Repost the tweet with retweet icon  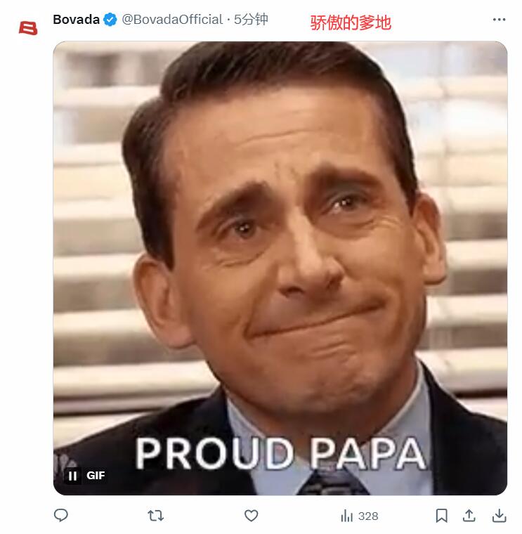coord(156,516)
